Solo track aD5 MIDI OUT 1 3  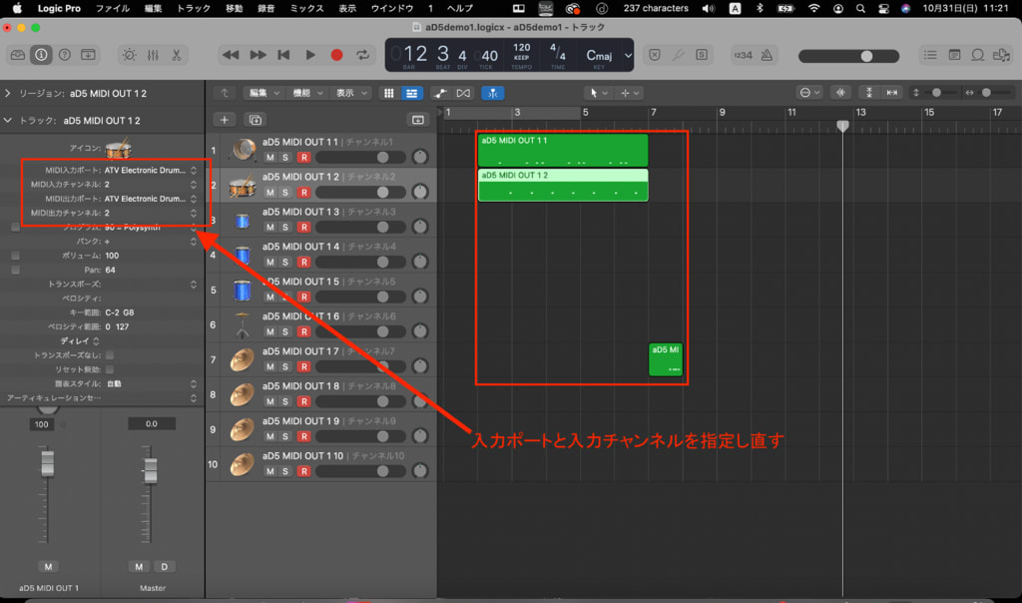pyautogui.click(x=286, y=228)
